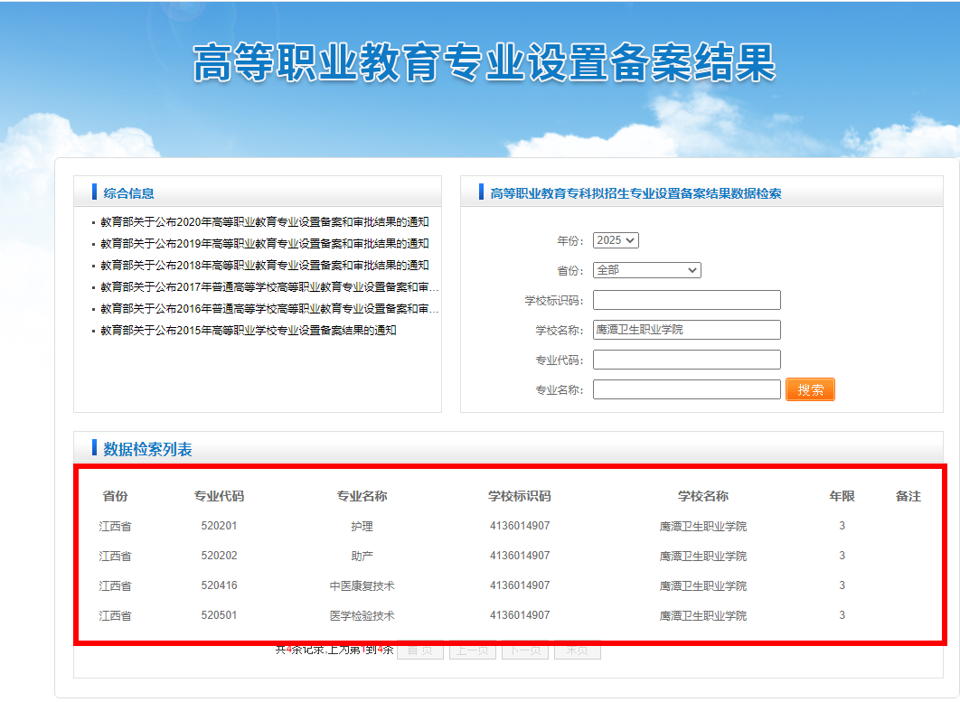Image resolution: width=960 pixels, height=702 pixels.
Task: Focus the 专业名称 input field
Action: click(686, 389)
